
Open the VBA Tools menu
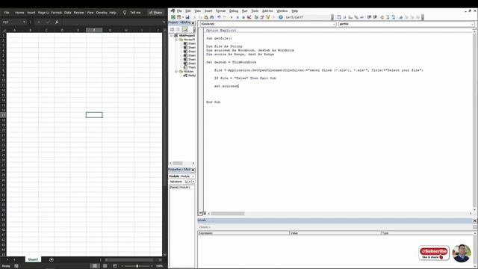[255, 11]
